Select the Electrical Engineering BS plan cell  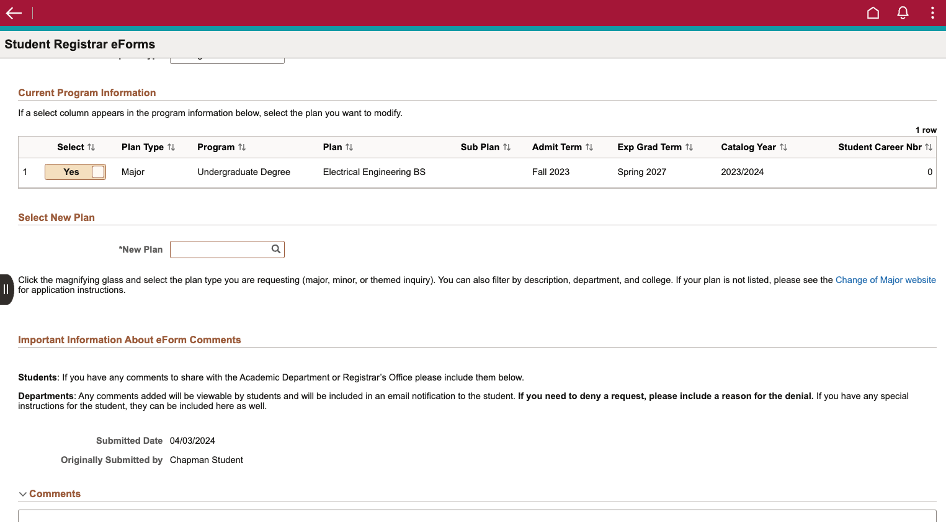374,172
